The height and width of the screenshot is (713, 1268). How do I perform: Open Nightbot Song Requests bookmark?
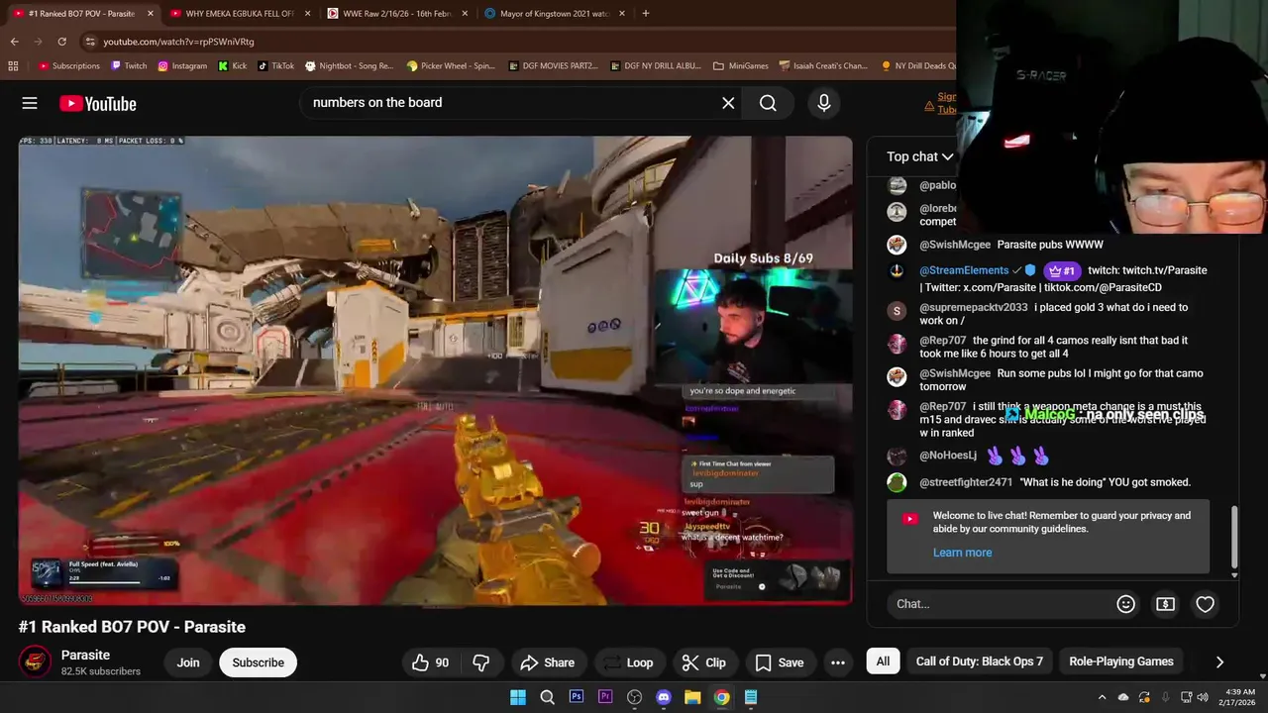click(x=349, y=66)
